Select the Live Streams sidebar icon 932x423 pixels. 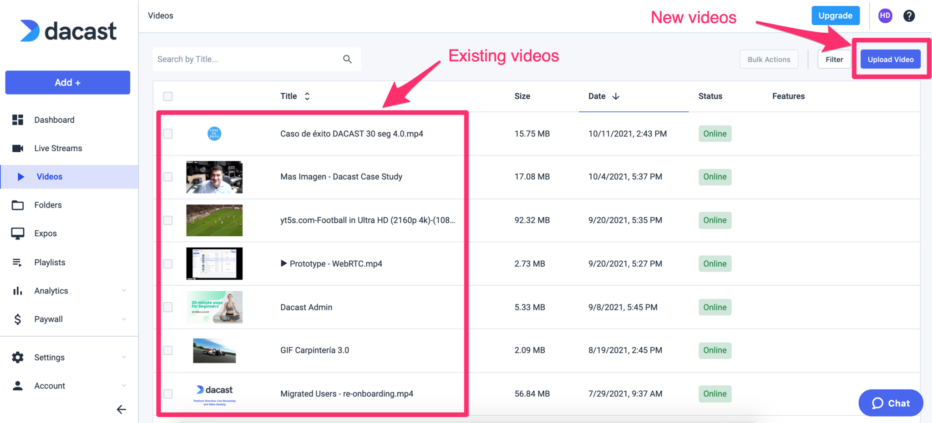click(18, 148)
